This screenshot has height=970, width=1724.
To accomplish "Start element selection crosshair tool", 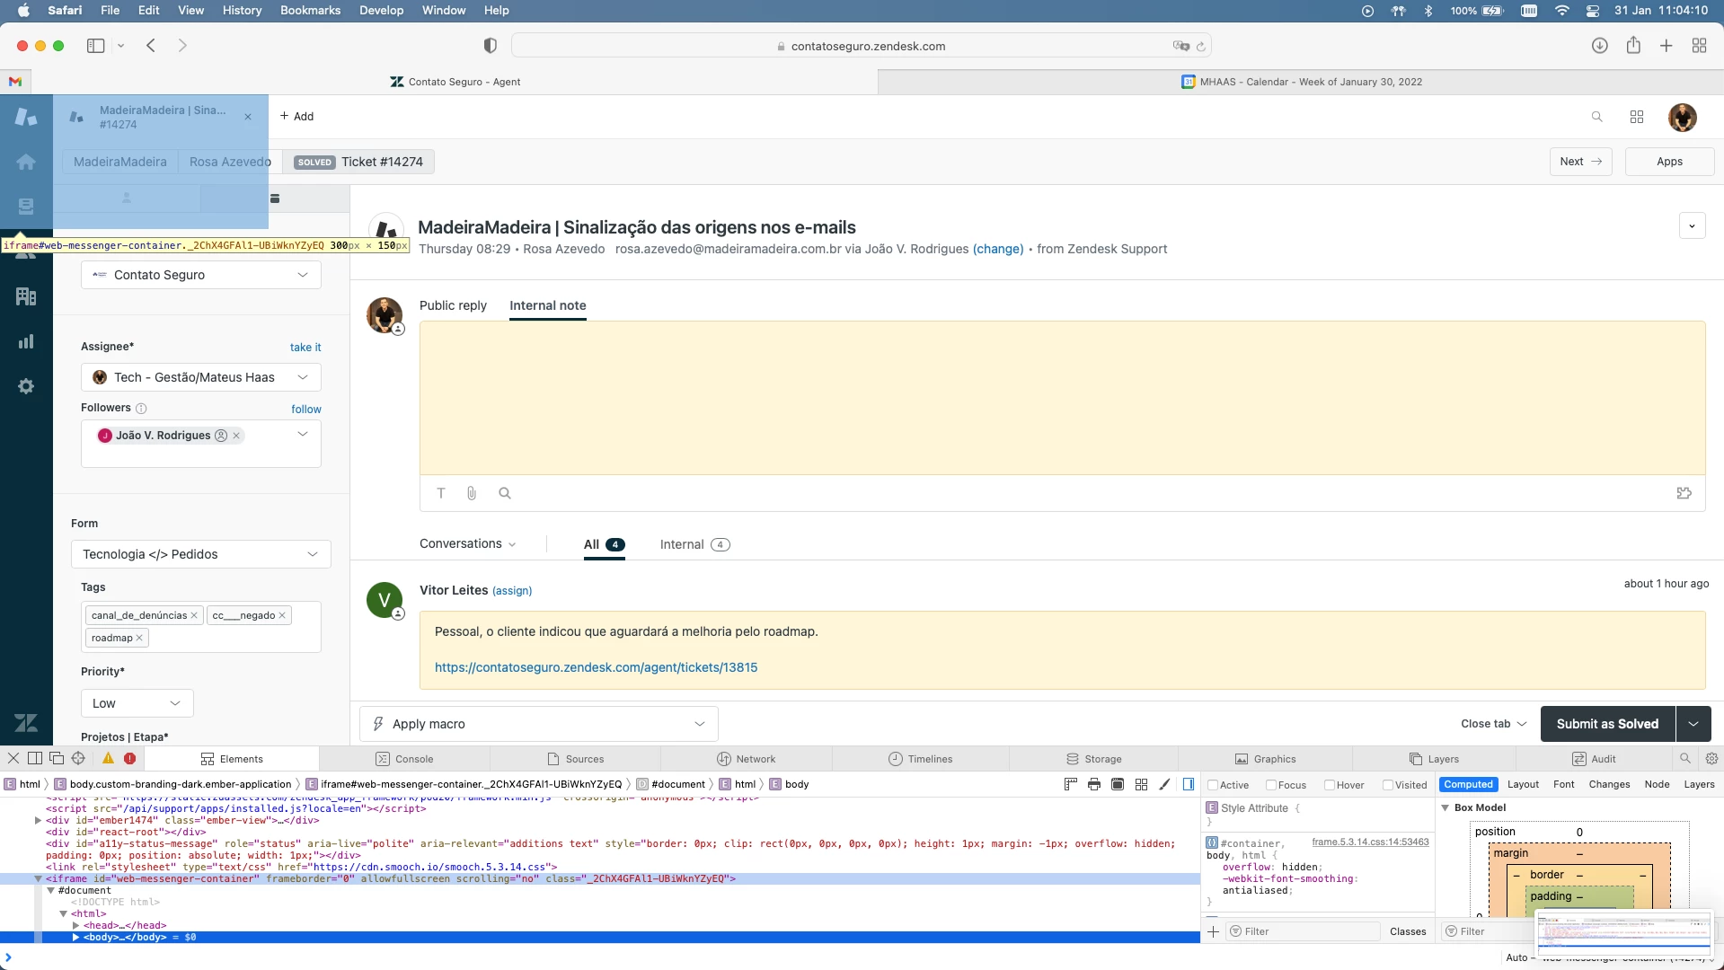I will [78, 758].
